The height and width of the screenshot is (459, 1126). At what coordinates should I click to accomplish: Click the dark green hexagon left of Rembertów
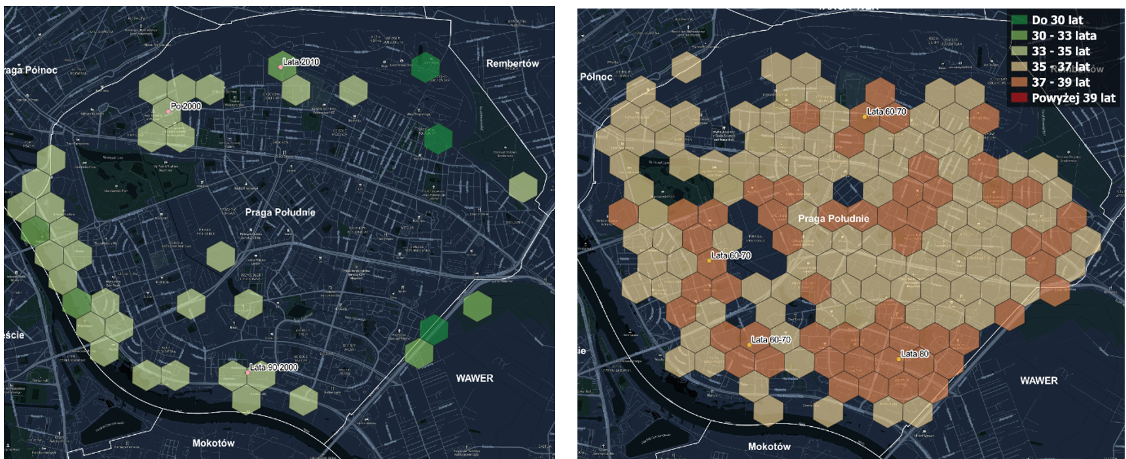coord(425,67)
